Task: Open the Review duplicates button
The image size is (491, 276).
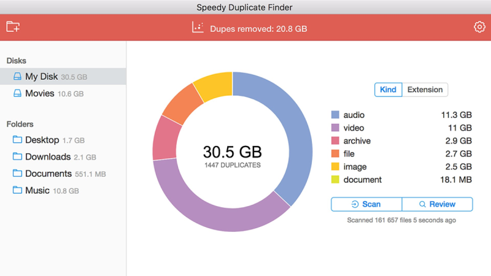Action: click(437, 204)
